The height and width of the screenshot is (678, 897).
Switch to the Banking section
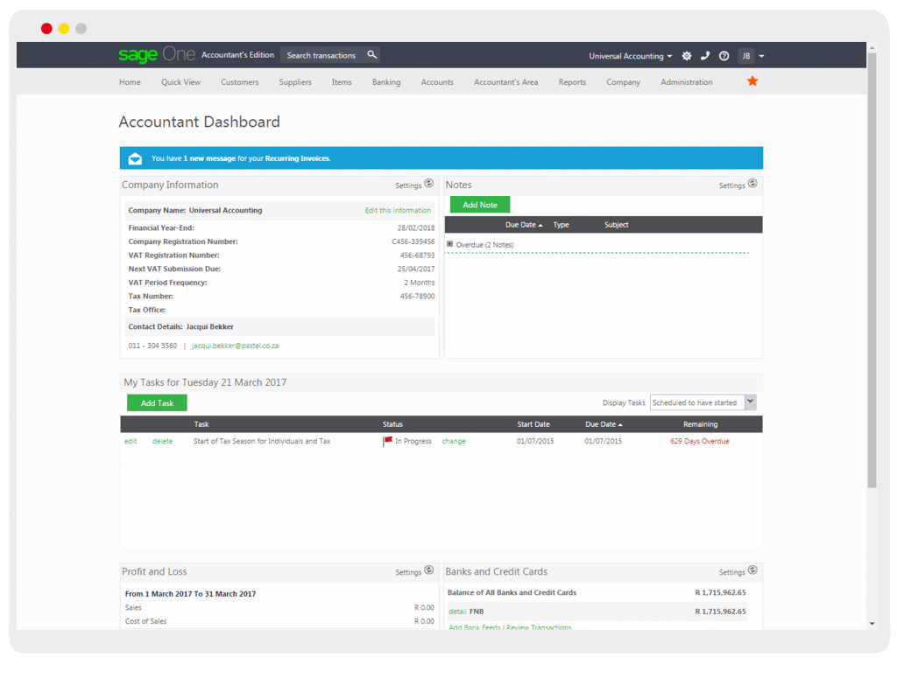(386, 81)
